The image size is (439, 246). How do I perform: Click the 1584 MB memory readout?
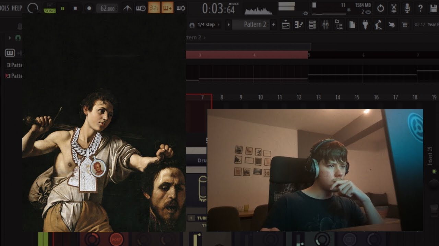coord(363,5)
